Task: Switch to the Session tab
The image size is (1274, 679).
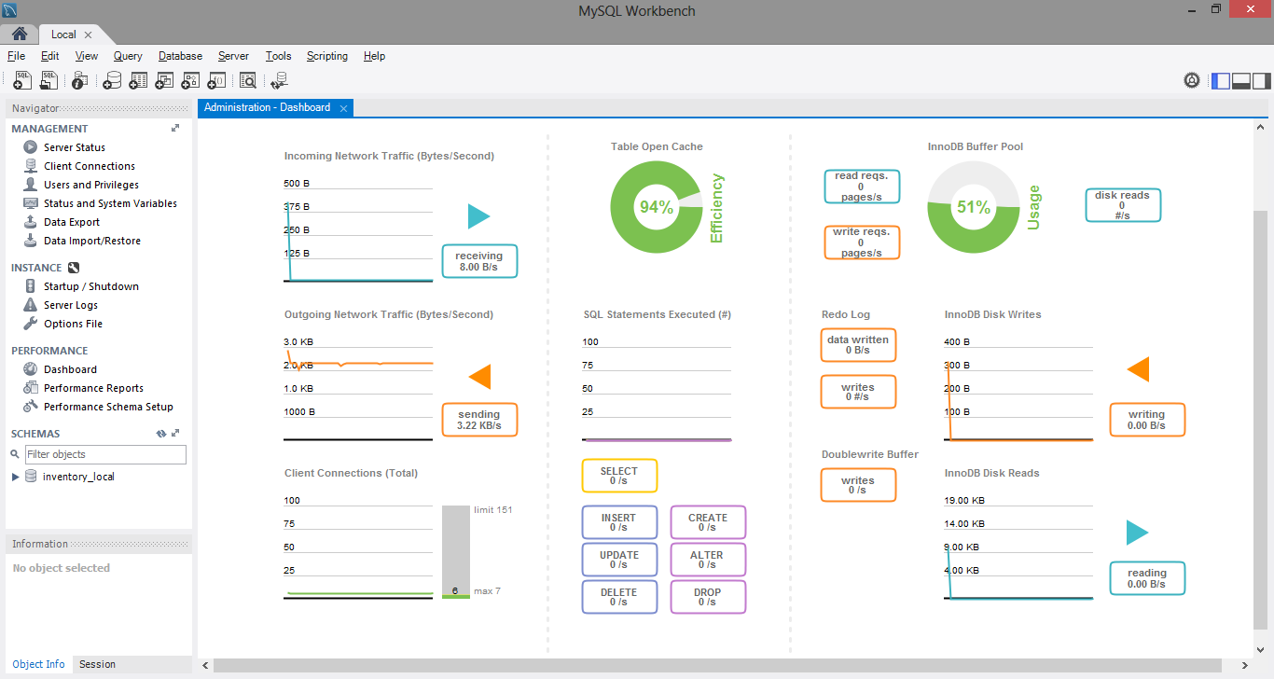Action: tap(97, 664)
